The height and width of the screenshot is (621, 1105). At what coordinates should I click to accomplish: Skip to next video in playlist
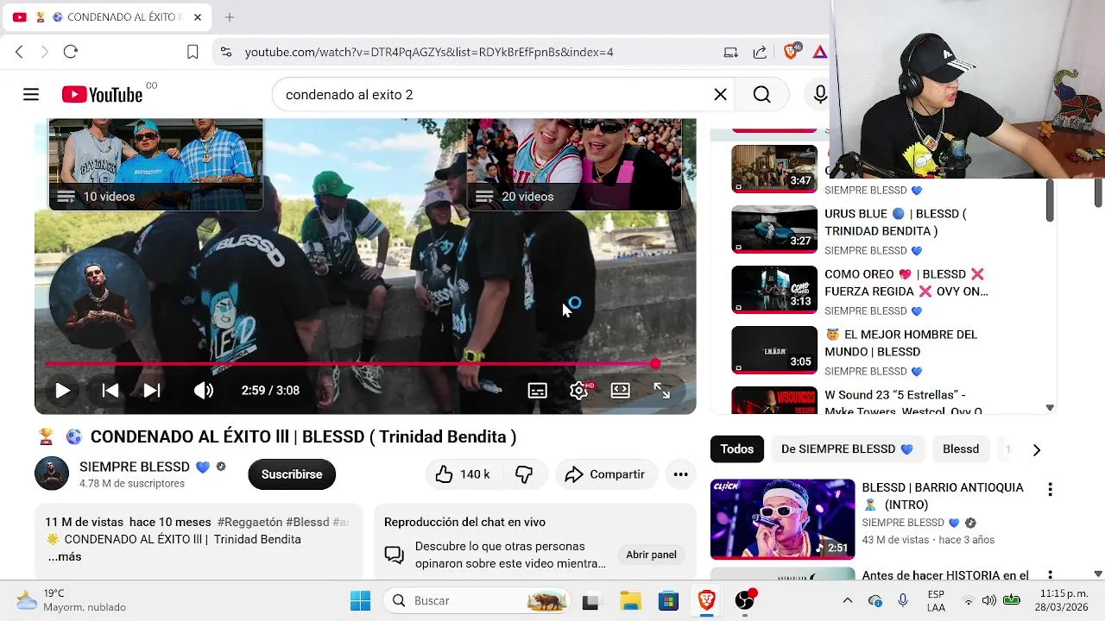(x=152, y=391)
